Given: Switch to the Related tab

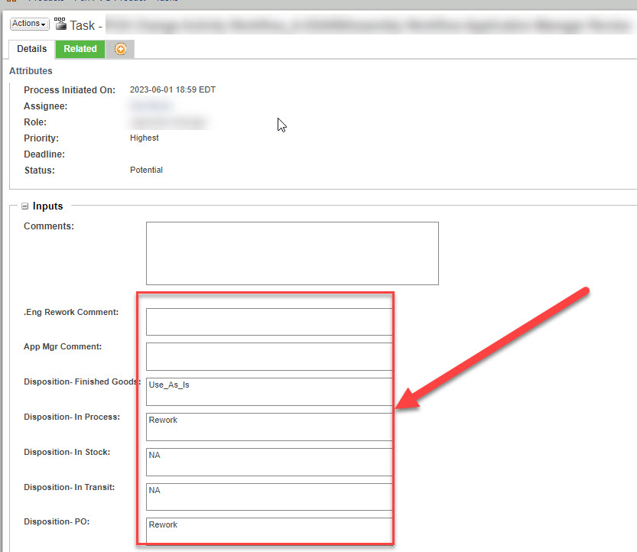Looking at the screenshot, I should click(80, 48).
